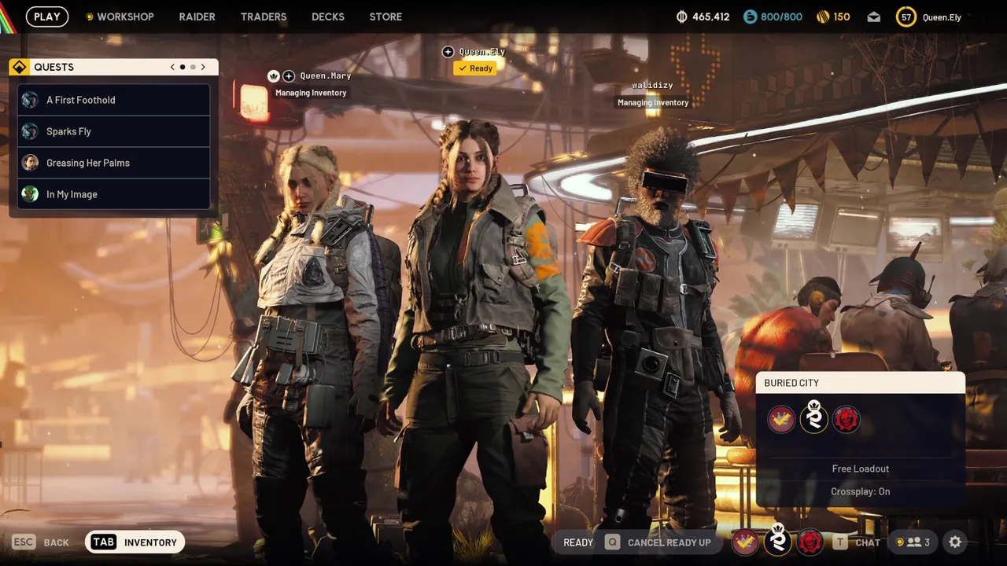
Task: Select the first quests page dot
Action: pos(183,67)
